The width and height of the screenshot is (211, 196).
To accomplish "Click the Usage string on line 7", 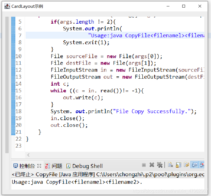I will [146, 36].
